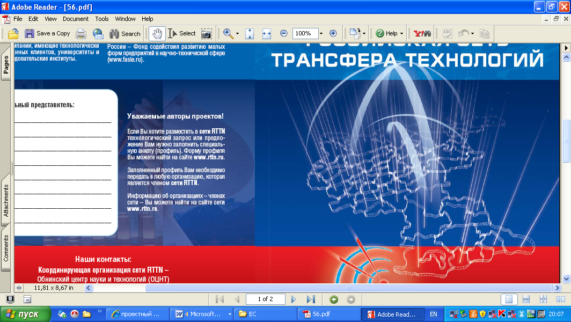The width and height of the screenshot is (571, 322).
Task: Open the Pages side panel tab
Action: coord(6,64)
